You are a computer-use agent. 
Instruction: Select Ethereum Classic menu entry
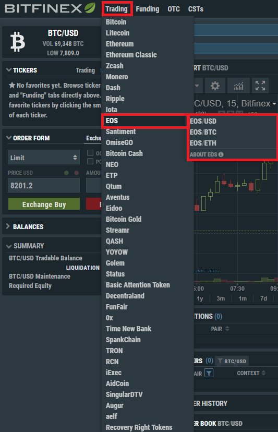131,55
